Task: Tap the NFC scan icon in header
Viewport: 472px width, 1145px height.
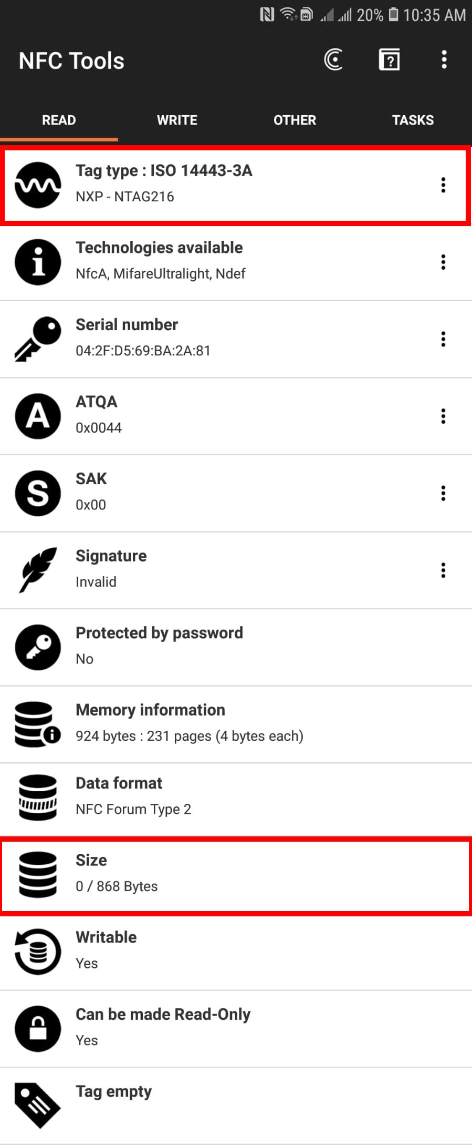Action: coord(334,60)
